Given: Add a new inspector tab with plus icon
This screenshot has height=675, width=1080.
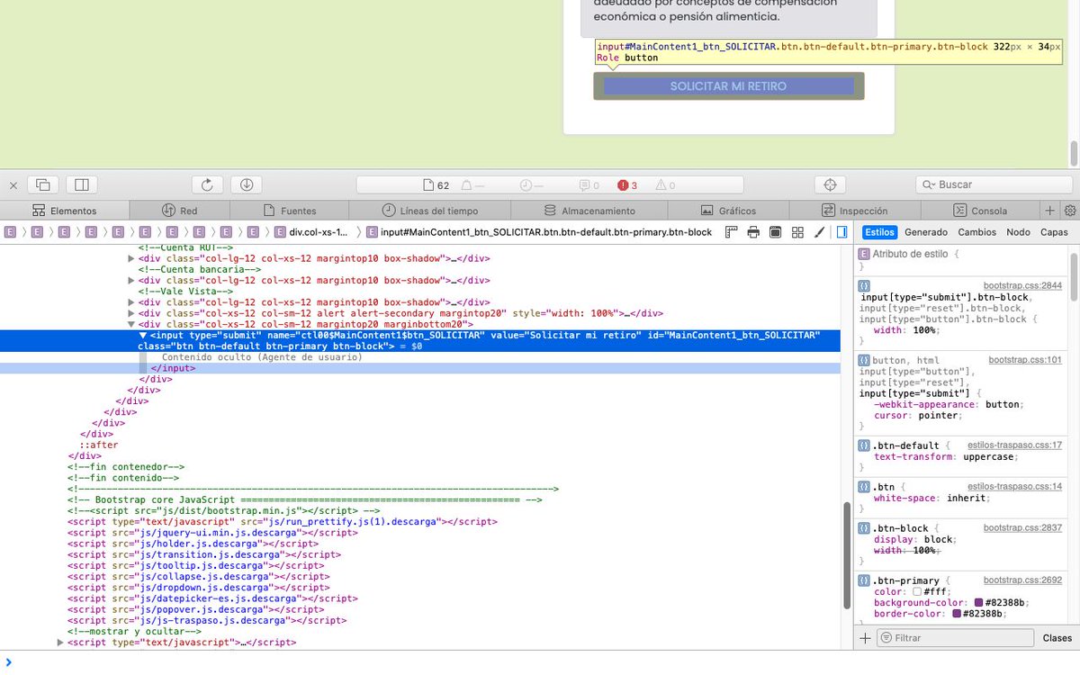Looking at the screenshot, I should coord(1049,211).
